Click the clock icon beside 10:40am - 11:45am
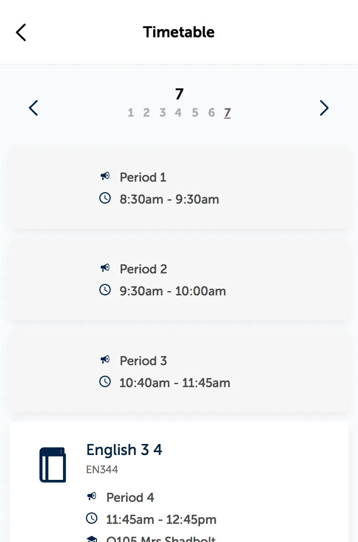The width and height of the screenshot is (358, 542). [105, 381]
